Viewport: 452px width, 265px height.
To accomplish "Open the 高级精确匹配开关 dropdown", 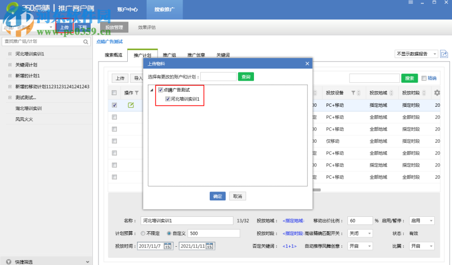I will coord(360,233).
